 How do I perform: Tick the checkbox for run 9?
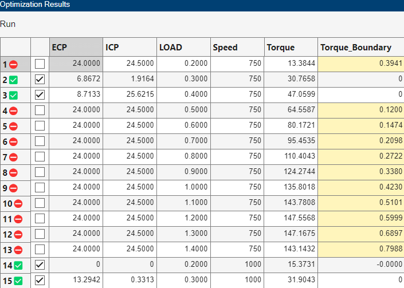(x=40, y=187)
